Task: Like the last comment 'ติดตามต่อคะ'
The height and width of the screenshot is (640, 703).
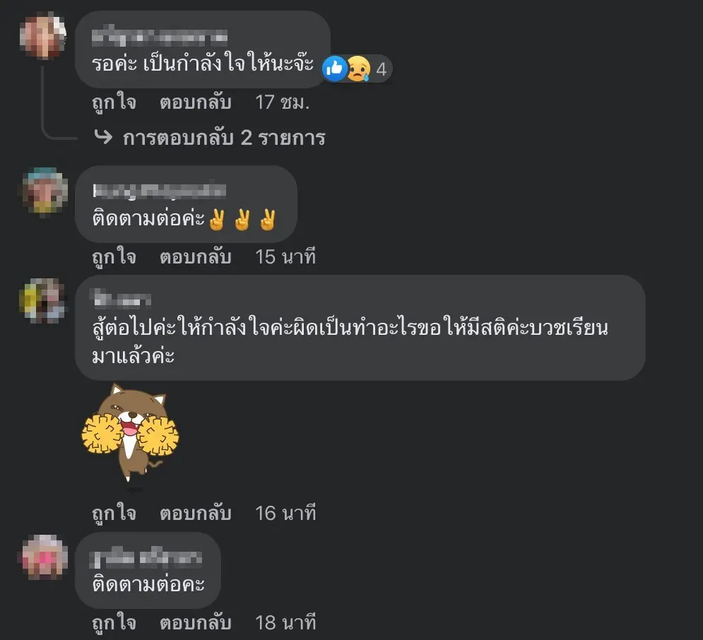Action: 114,622
